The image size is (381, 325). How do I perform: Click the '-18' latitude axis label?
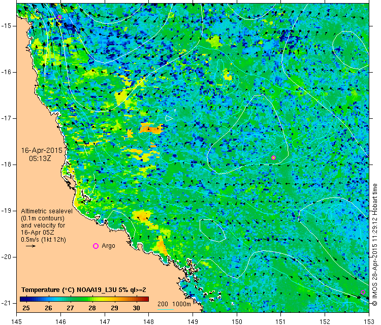coord(6,165)
